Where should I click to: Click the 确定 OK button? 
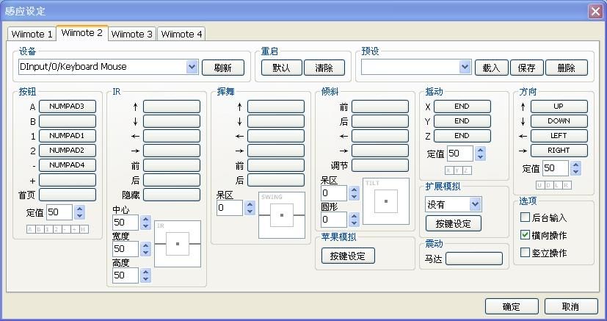tap(512, 306)
